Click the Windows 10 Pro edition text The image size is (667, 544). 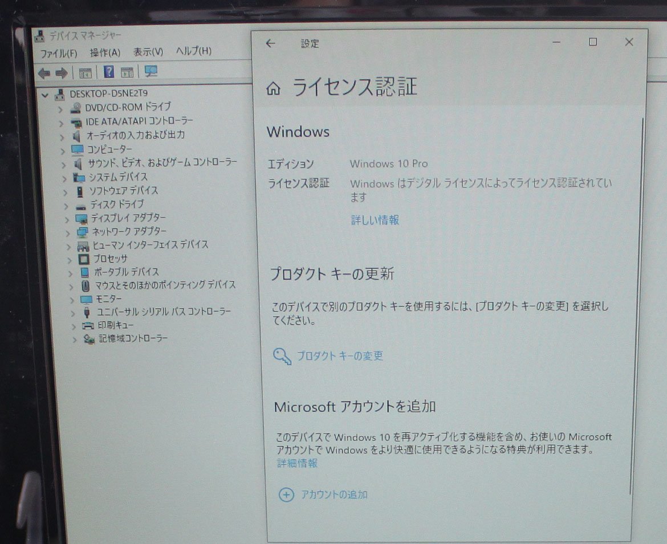click(389, 163)
